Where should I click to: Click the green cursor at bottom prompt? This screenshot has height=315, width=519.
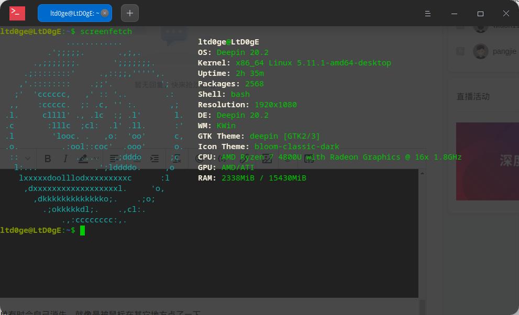82,230
